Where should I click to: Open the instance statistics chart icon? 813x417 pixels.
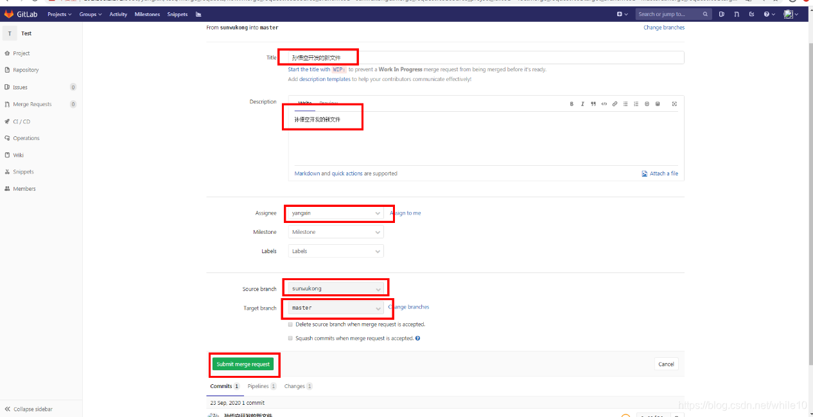coord(198,14)
